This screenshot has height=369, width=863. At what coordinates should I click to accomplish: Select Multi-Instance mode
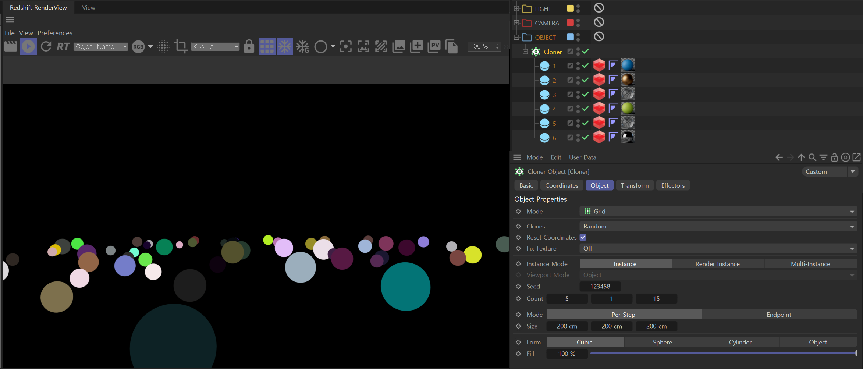[x=810, y=264]
